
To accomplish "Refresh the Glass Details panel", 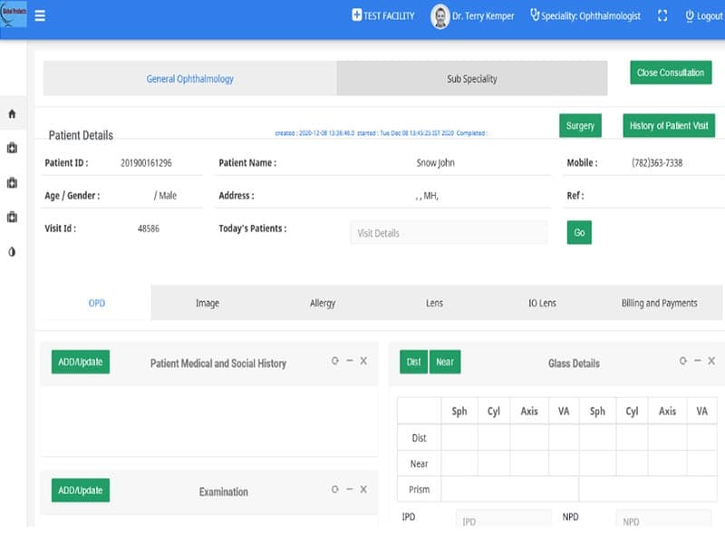I will click(683, 361).
